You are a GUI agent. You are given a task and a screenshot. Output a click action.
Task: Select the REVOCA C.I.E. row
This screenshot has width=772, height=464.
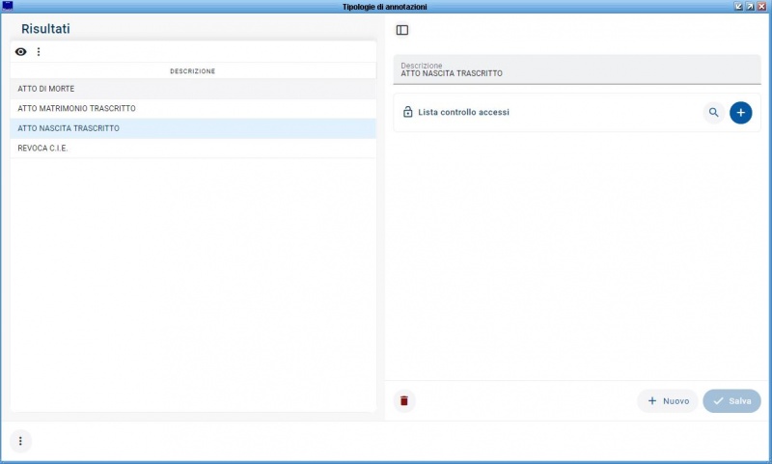pos(193,149)
